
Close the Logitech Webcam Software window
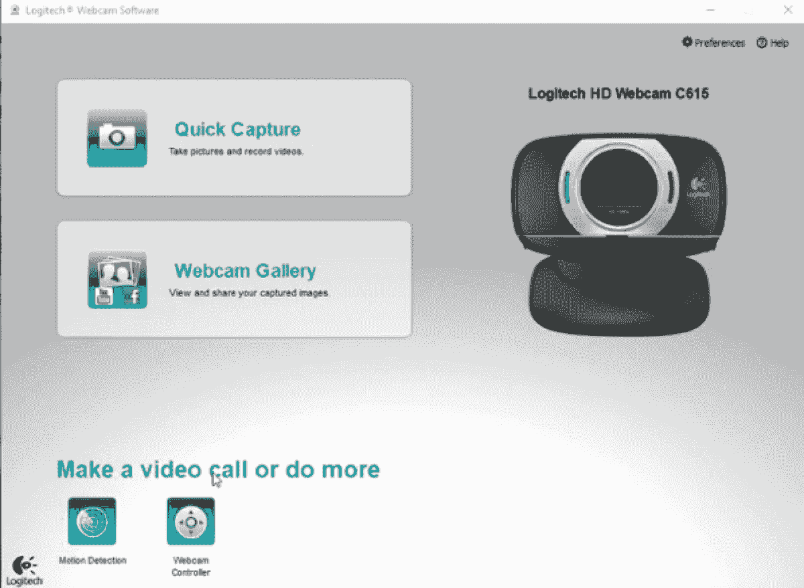(x=788, y=10)
